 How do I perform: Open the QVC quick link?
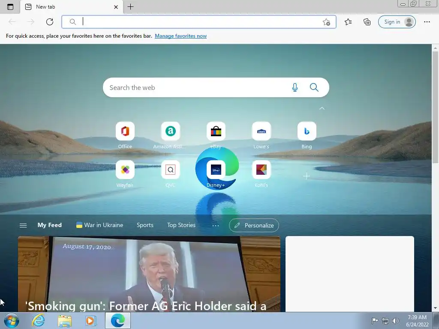click(x=170, y=170)
